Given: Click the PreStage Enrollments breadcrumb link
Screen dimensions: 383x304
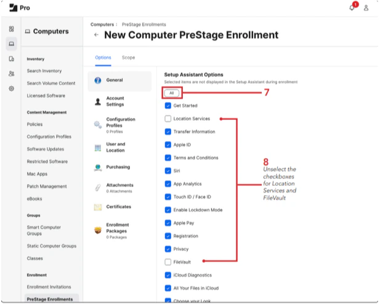Looking at the screenshot, I should (144, 25).
